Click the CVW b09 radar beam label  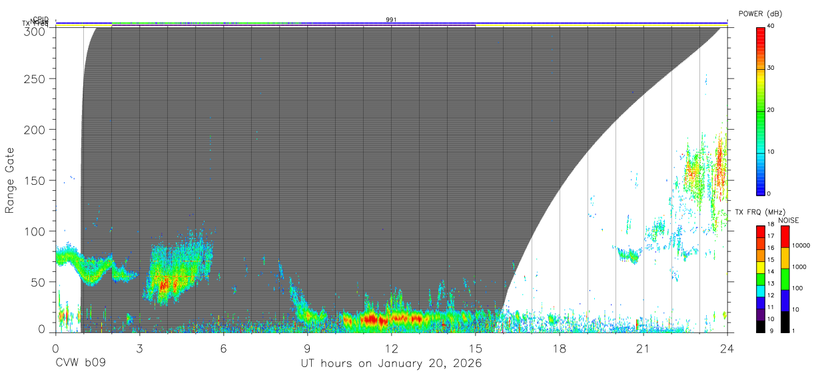(x=81, y=364)
